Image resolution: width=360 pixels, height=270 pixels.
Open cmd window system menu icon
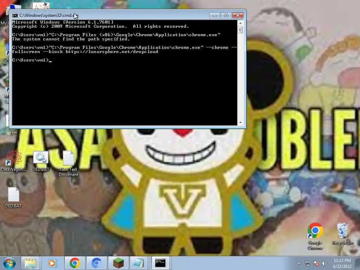(x=15, y=15)
